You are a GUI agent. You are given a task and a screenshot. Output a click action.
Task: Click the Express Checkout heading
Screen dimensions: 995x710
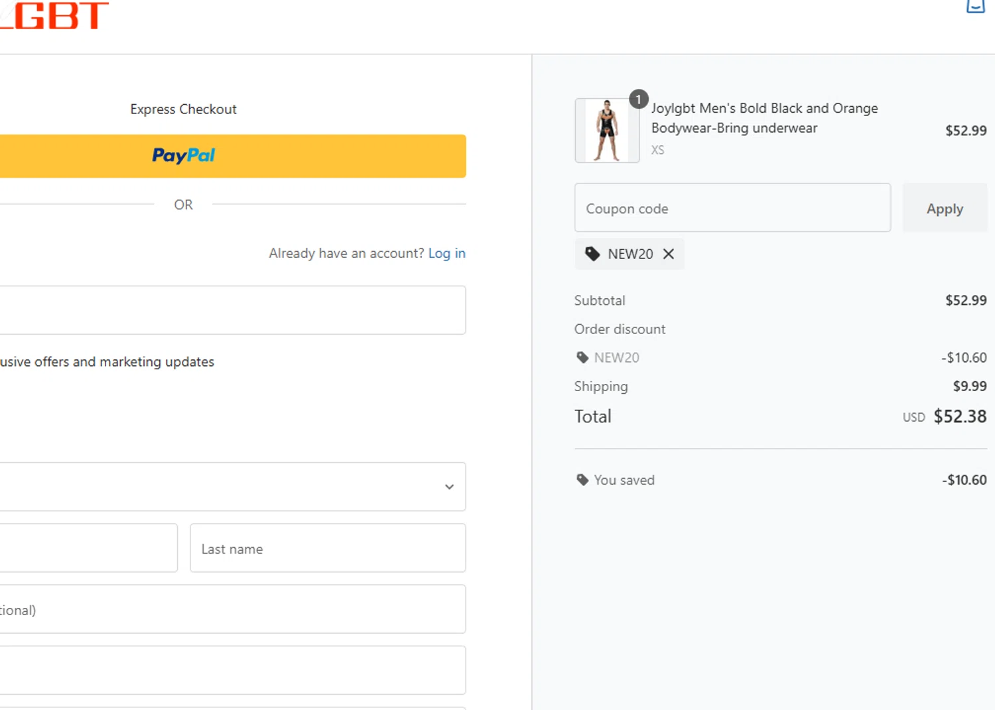183,109
